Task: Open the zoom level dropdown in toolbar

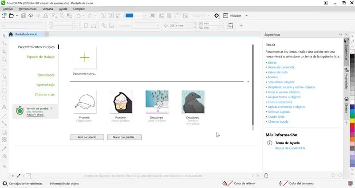Action: [x=146, y=15]
